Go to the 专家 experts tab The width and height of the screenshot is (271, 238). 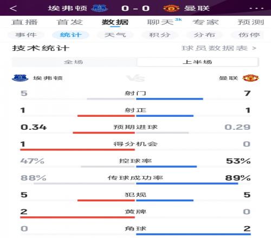pos(205,22)
